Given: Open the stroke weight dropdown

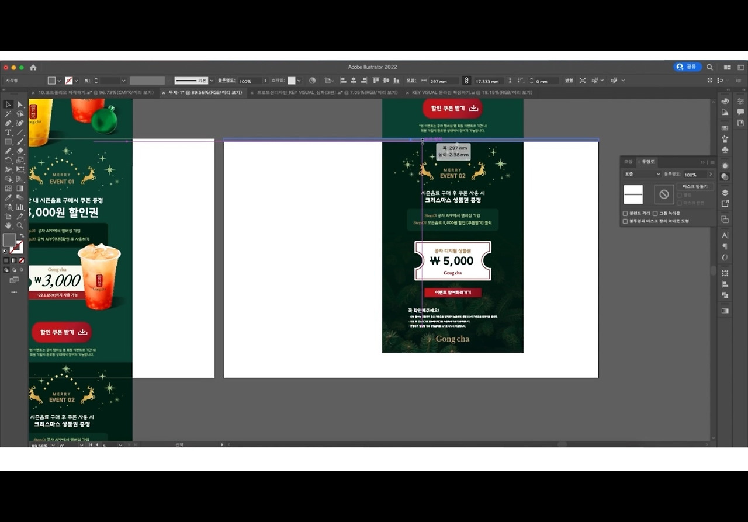Looking at the screenshot, I should pos(123,81).
